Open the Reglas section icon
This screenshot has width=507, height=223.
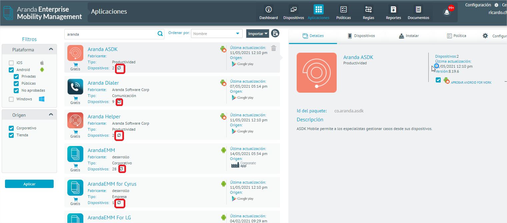368,9
